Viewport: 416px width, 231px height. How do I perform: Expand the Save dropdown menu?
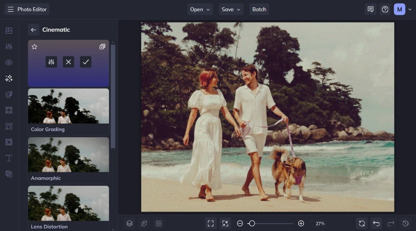(231, 9)
